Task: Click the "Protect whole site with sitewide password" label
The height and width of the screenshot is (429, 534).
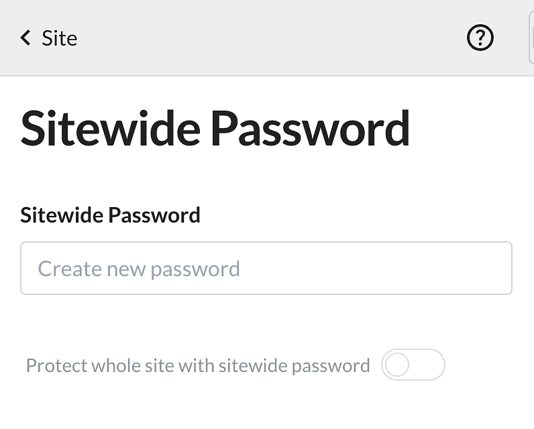Action: 198,366
